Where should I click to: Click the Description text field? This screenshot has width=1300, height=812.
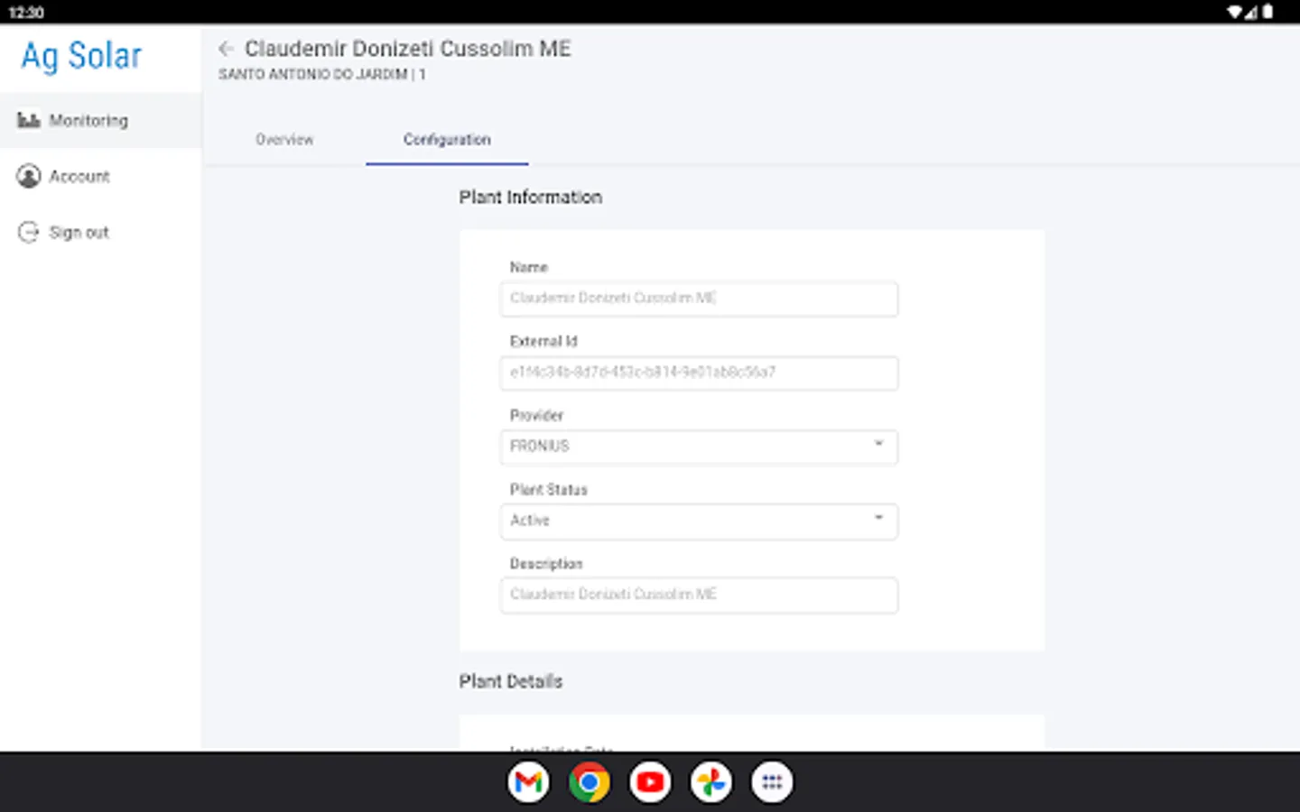coord(698,595)
